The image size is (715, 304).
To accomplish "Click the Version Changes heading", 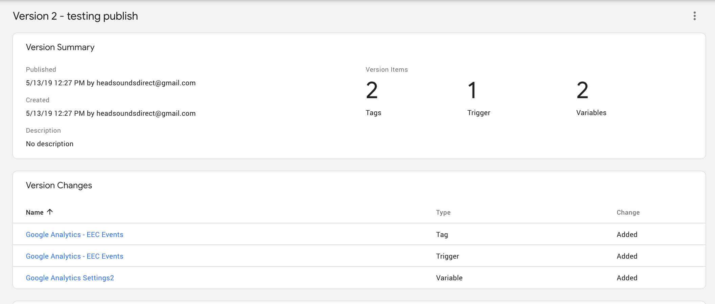I will [x=59, y=186].
